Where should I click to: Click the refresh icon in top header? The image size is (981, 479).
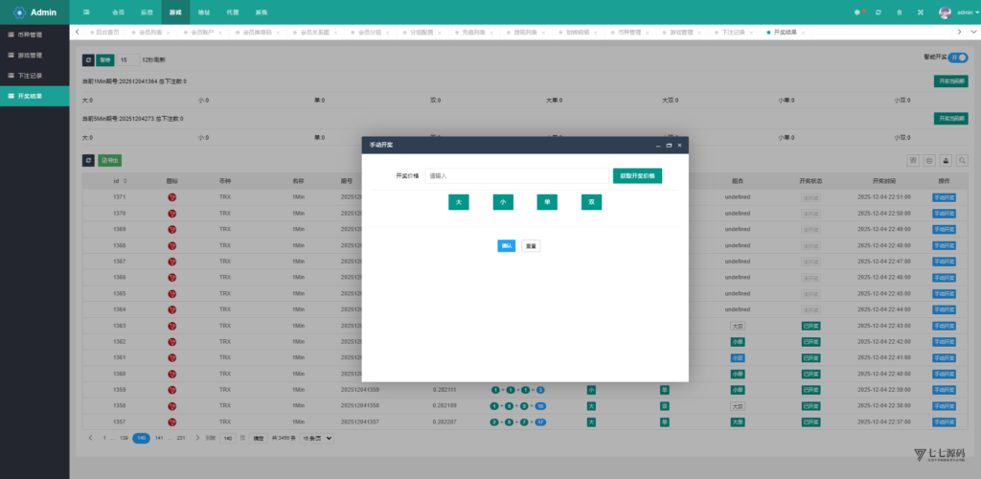pyautogui.click(x=878, y=12)
